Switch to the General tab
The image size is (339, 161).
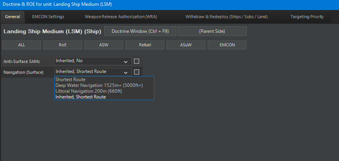12,17
